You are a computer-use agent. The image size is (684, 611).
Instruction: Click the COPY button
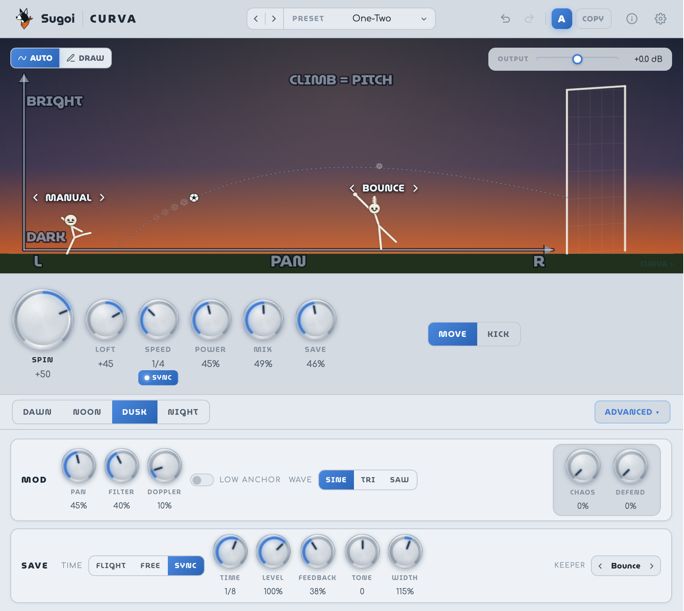click(593, 19)
